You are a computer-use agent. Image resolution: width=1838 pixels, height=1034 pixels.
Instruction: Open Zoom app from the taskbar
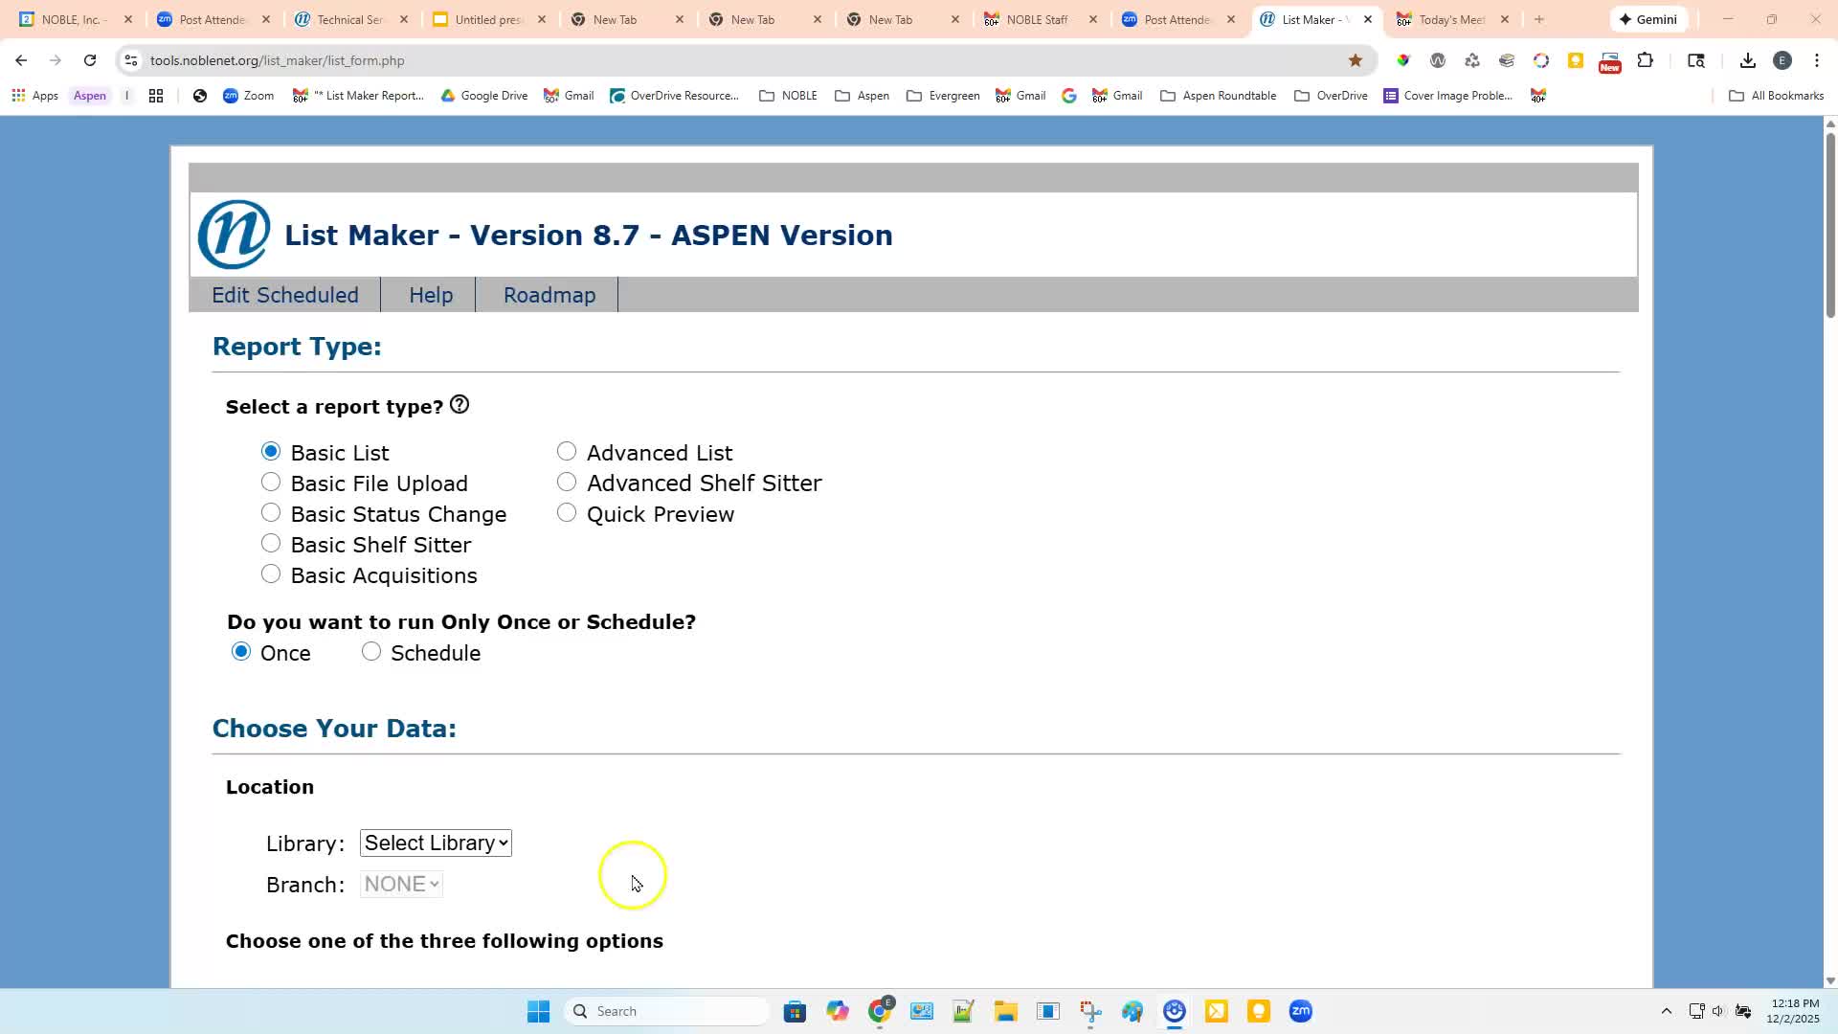[x=1300, y=1011]
